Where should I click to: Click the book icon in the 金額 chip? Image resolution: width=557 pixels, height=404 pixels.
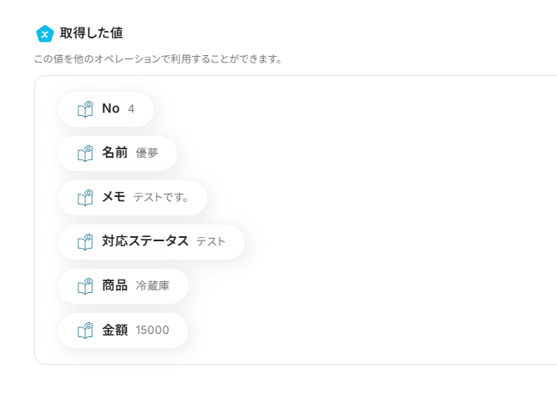point(84,331)
